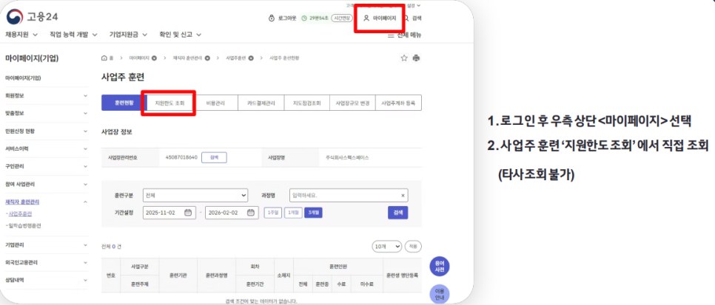715x305 pixels.
Task: Select the 지도점검조회 tab
Action: tap(307, 103)
